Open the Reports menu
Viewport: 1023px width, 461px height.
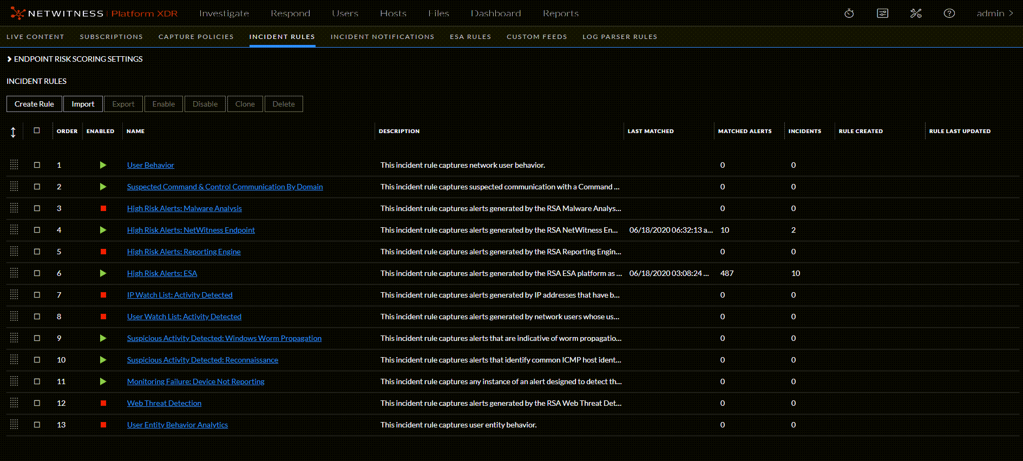coord(561,14)
